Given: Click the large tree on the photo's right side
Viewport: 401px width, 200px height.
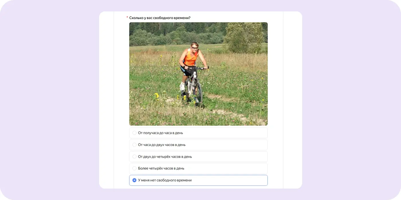Looking at the screenshot, I should coord(243,37).
